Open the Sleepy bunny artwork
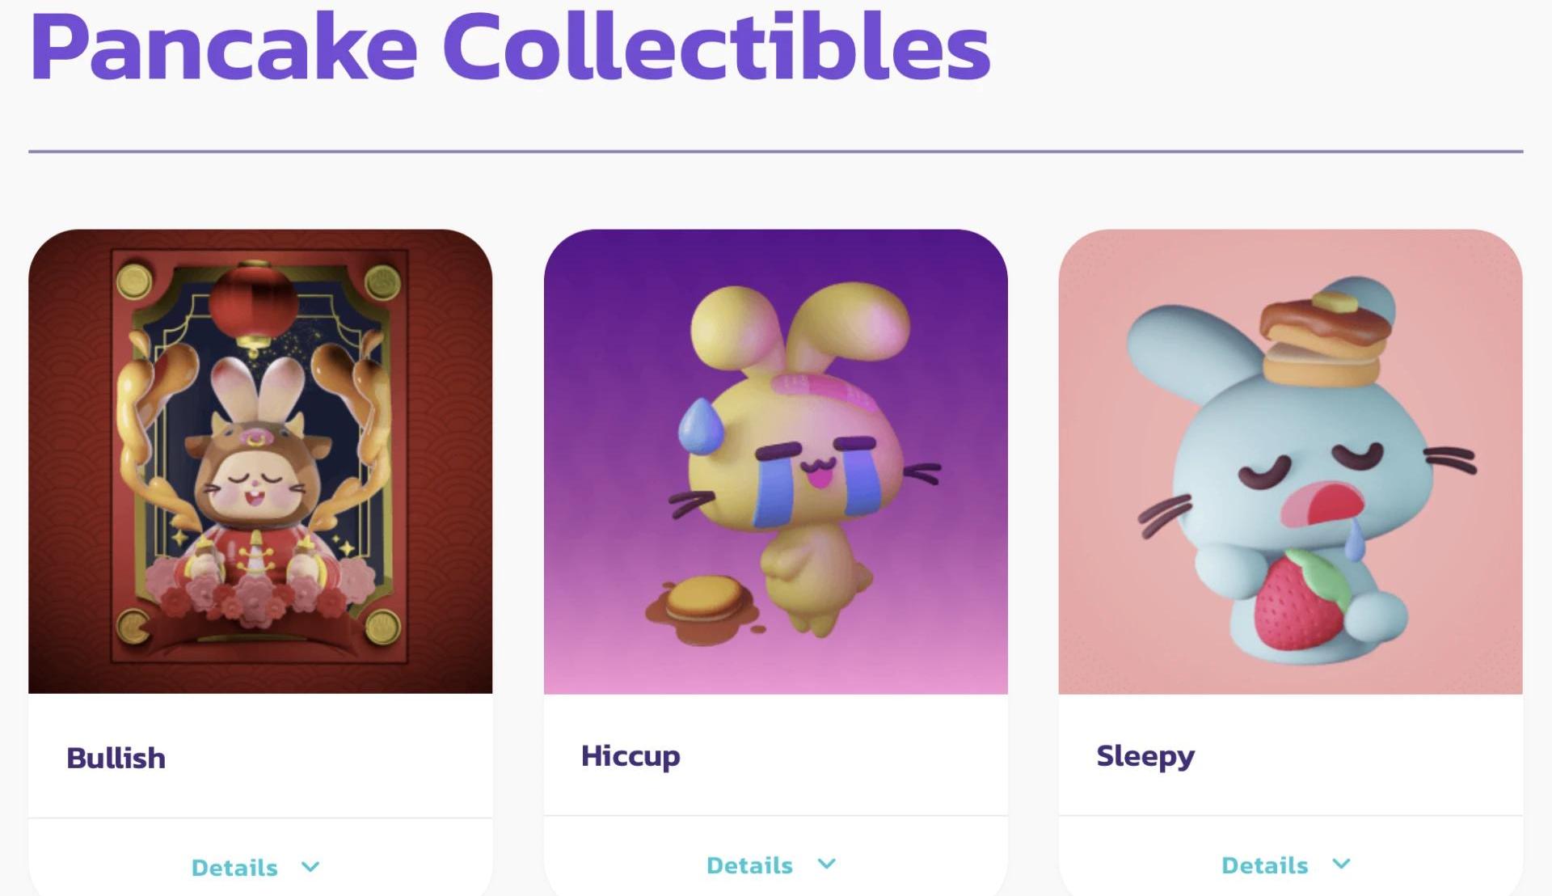Image resolution: width=1552 pixels, height=896 pixels. 1290,461
